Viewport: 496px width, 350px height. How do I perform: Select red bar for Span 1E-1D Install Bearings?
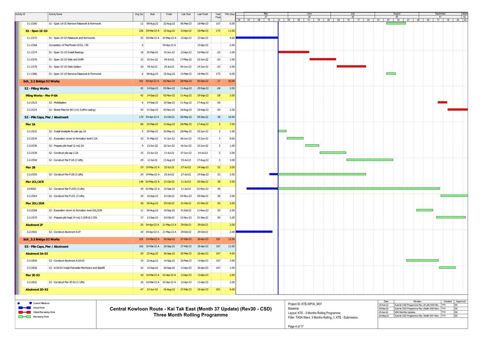click(x=293, y=52)
